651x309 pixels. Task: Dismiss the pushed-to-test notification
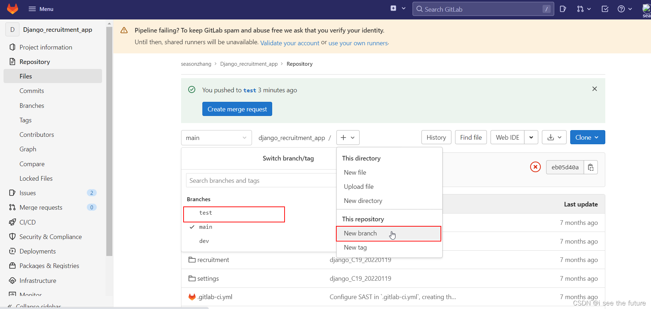[595, 89]
